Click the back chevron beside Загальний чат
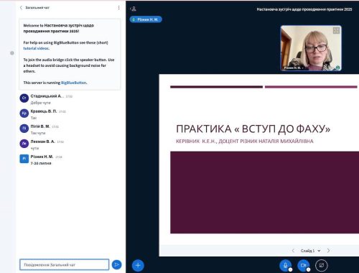 click(x=21, y=8)
